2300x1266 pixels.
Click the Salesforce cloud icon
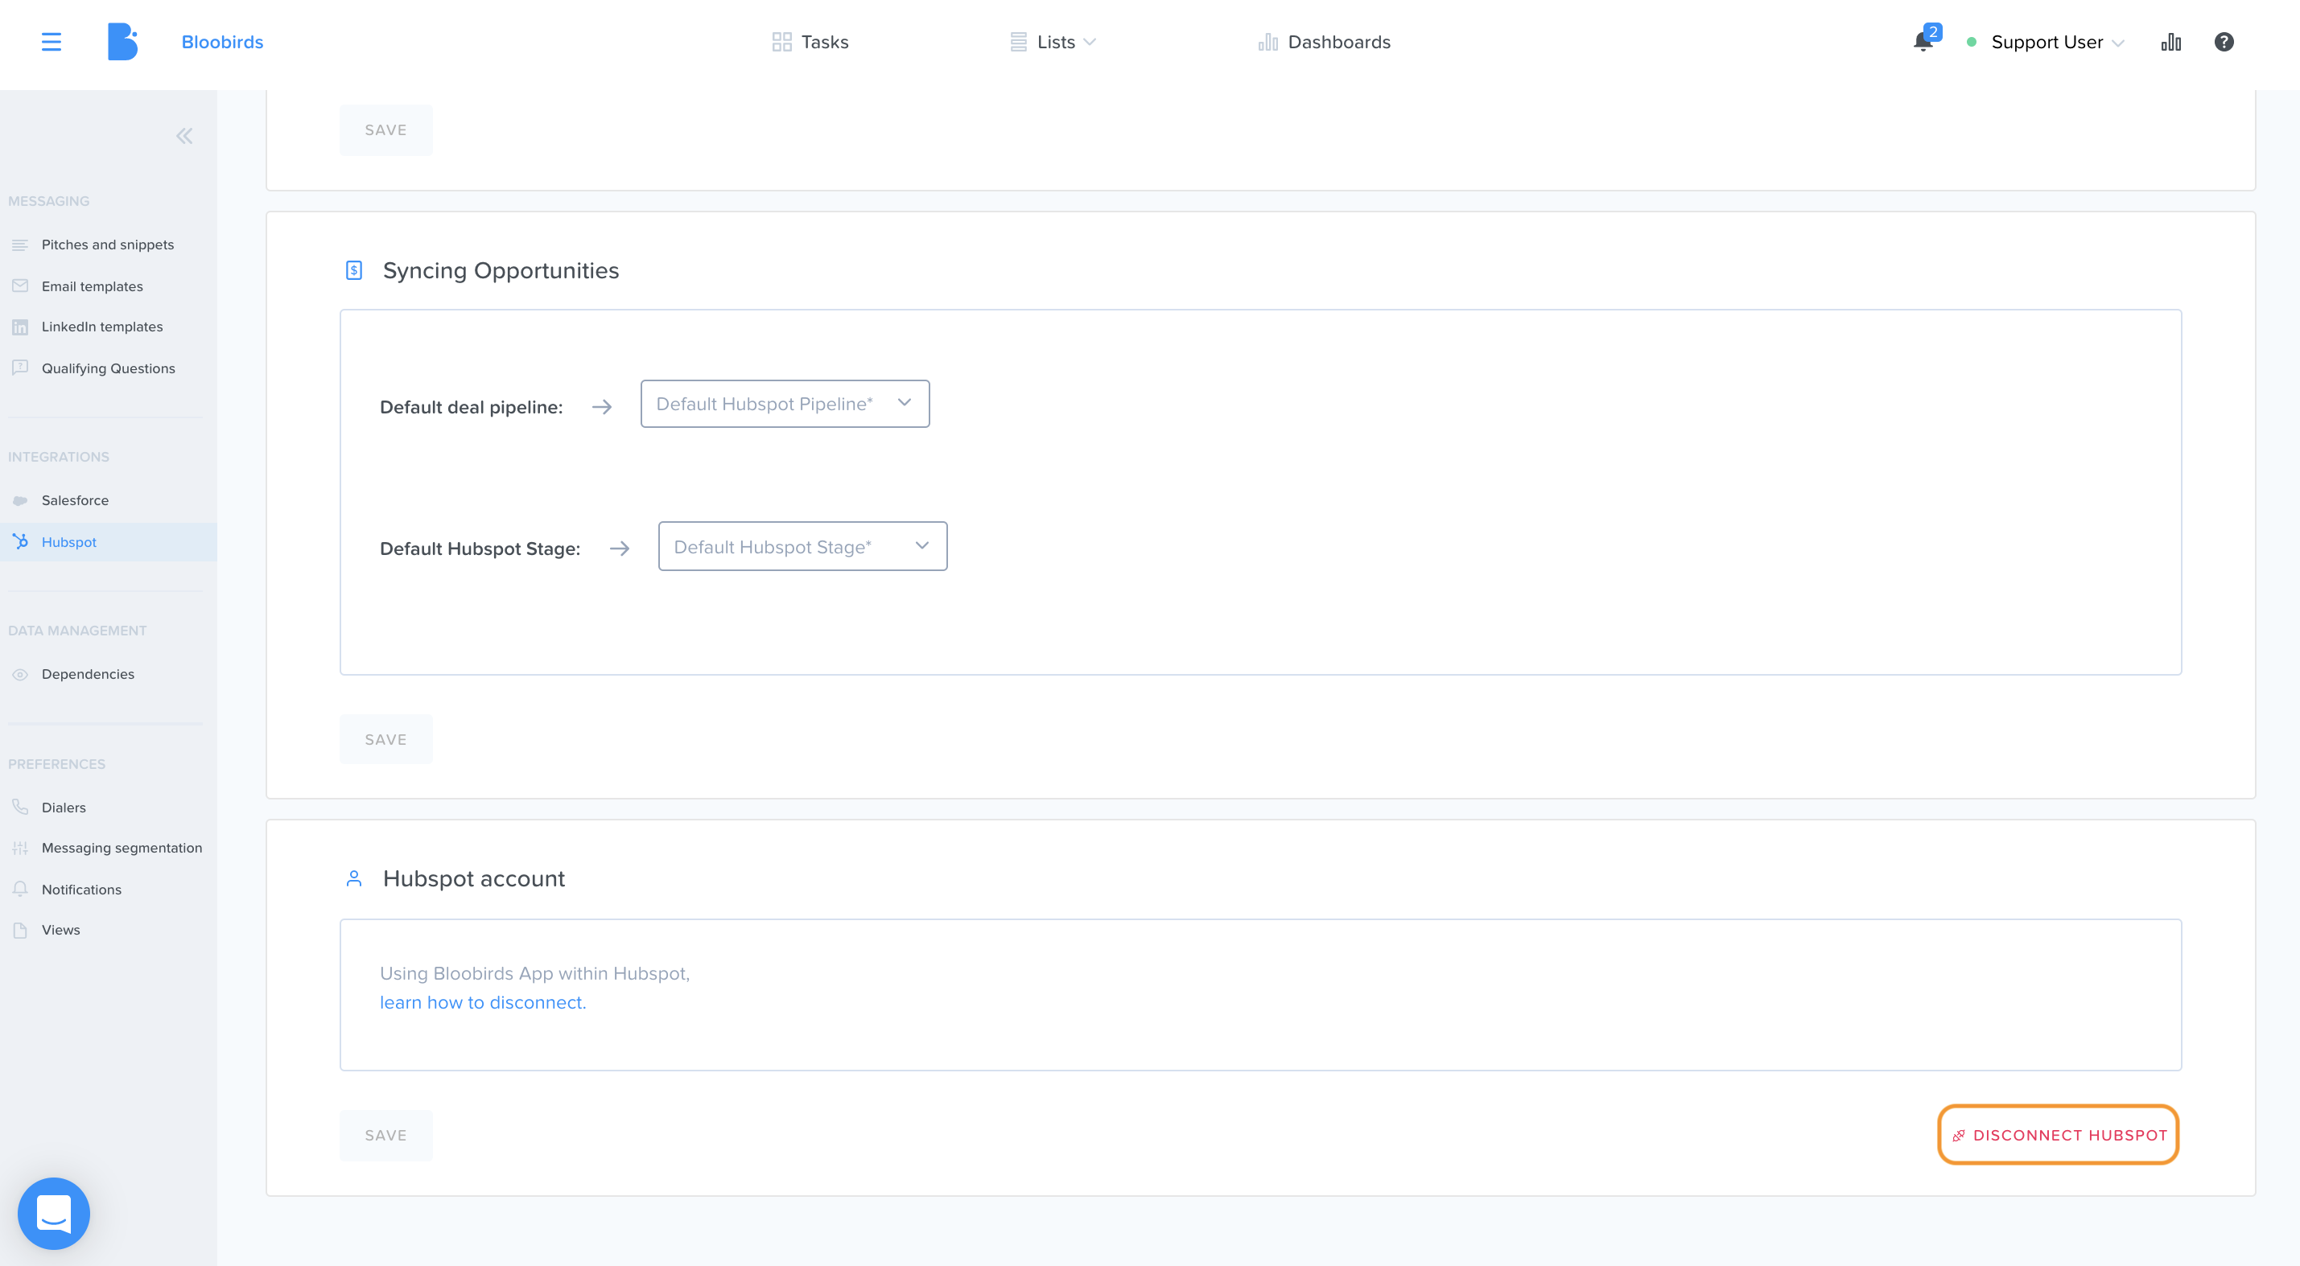click(19, 500)
